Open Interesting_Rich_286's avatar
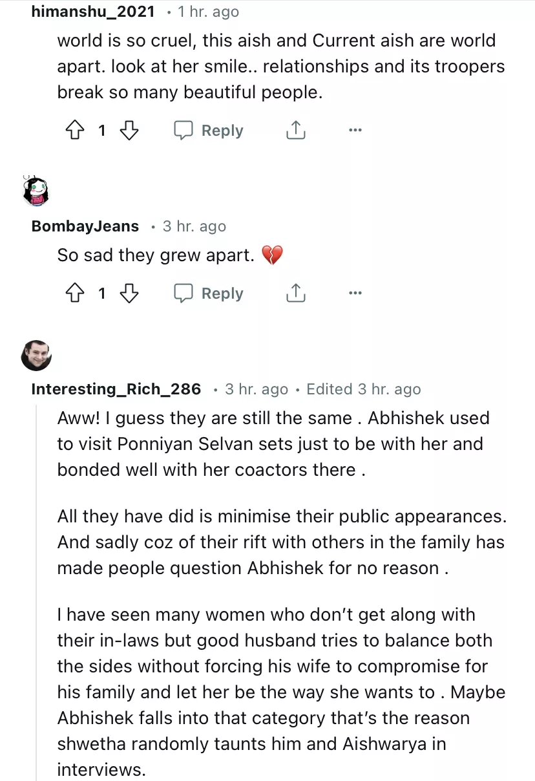The height and width of the screenshot is (781, 535). [x=36, y=355]
